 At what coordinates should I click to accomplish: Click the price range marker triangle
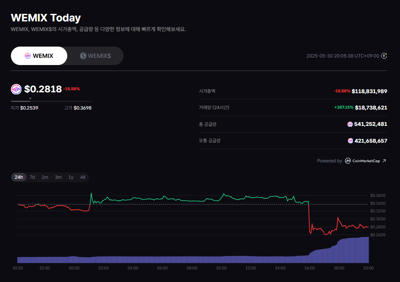30,98
